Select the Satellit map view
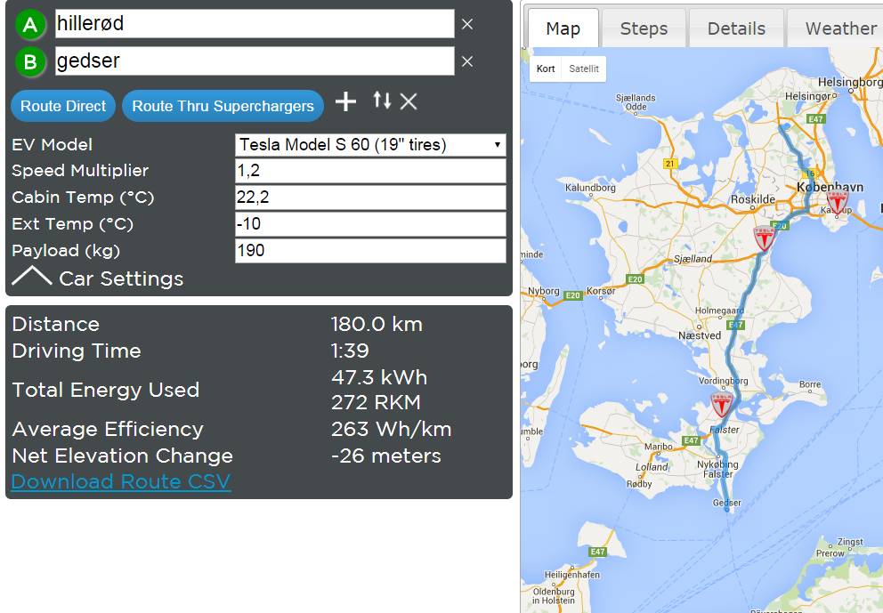883x613 pixels. 584,69
